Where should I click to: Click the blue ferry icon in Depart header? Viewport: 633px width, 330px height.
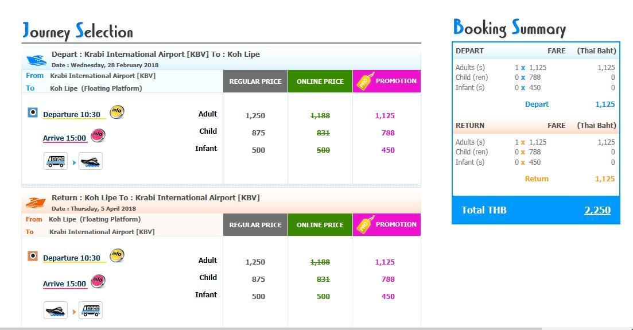coord(36,60)
